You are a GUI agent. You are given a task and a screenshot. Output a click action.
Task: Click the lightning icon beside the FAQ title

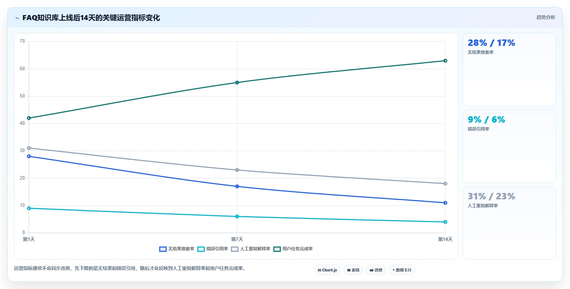click(17, 18)
